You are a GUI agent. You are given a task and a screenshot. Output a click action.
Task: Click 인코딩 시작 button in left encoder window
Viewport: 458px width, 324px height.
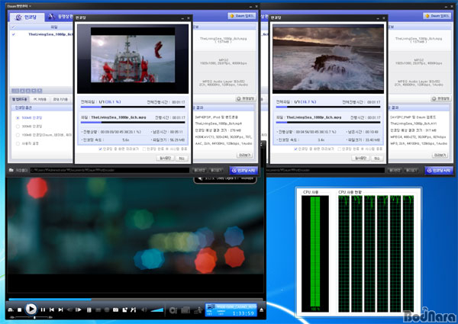[244, 170]
